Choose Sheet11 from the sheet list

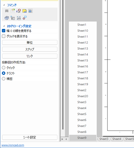point(83,37)
